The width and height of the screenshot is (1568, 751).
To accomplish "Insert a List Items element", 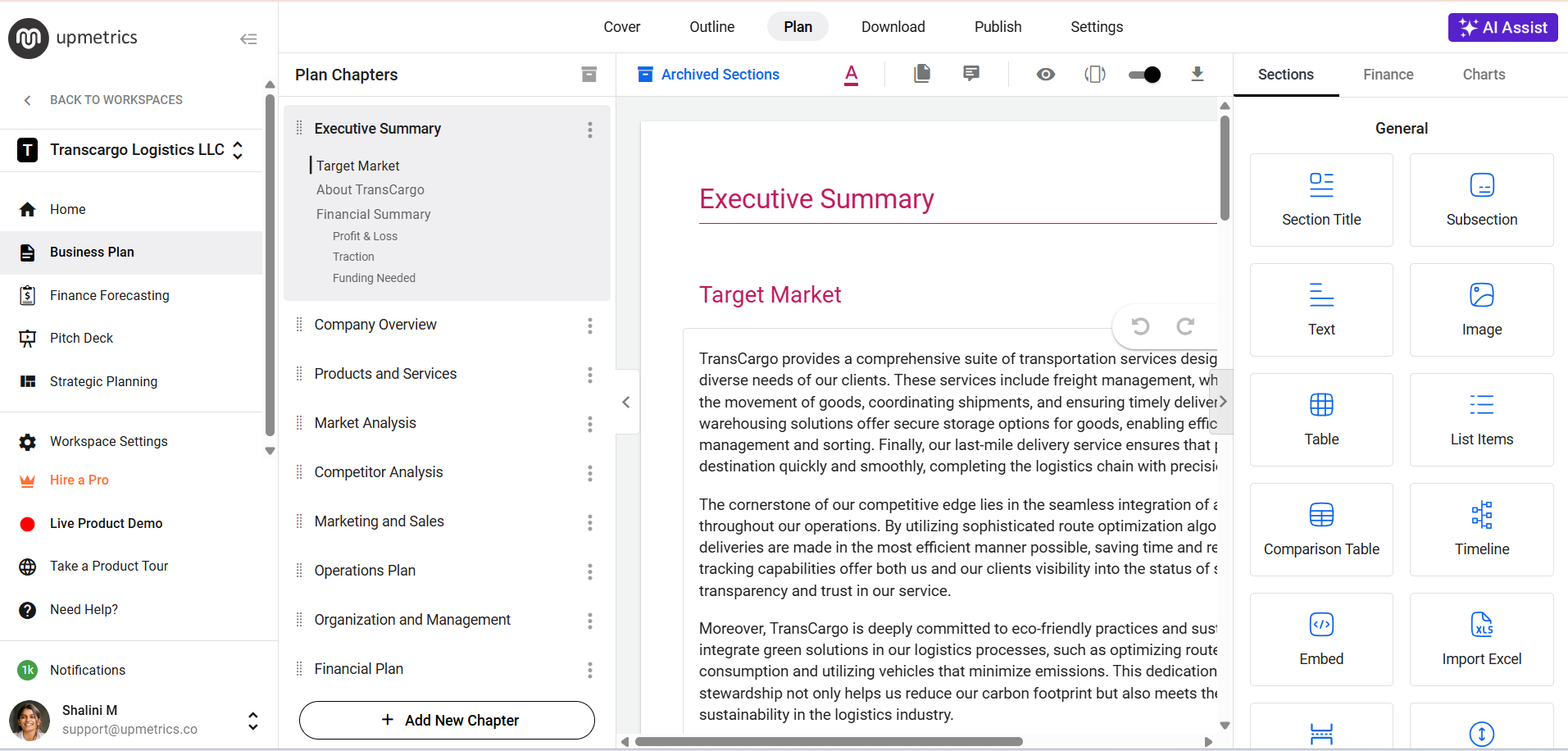I will pyautogui.click(x=1481, y=420).
